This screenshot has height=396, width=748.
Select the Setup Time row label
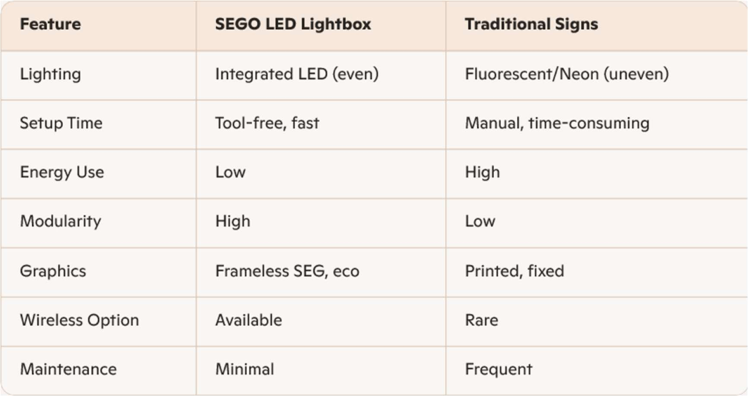61,123
